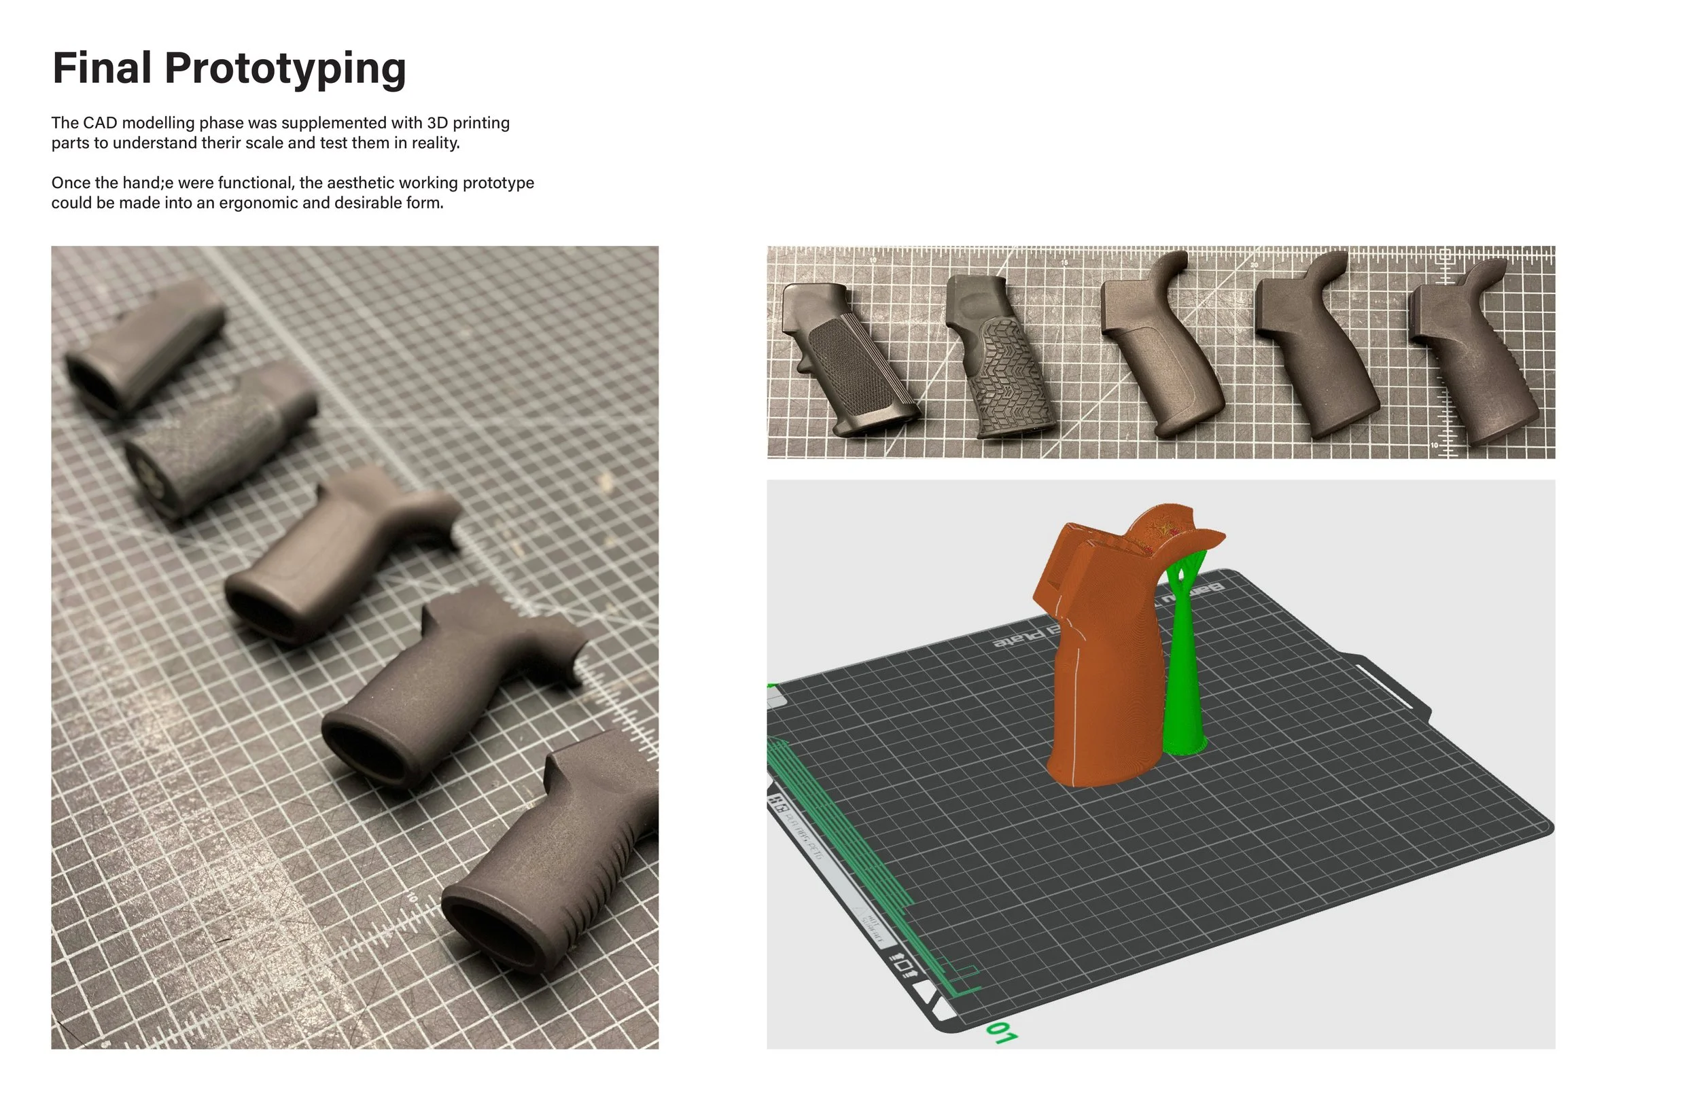Click the paragraph about ergonomic desirable form
This screenshot has width=1699, height=1099.
tap(292, 193)
